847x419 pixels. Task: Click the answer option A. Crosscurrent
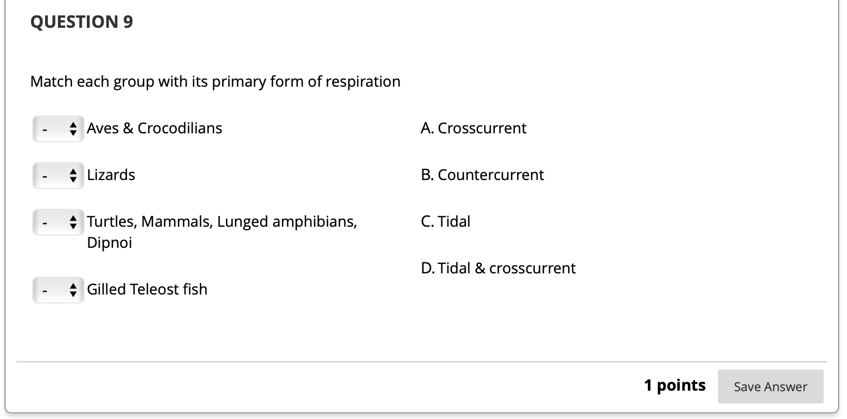pyautogui.click(x=474, y=128)
